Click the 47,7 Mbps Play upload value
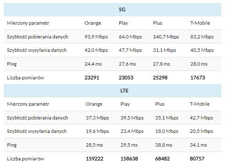This screenshot has height=165, width=226. click(130, 50)
